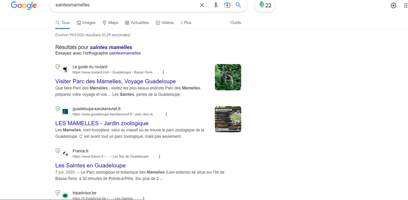Open three-dot menu for routard.com result

tap(163, 73)
